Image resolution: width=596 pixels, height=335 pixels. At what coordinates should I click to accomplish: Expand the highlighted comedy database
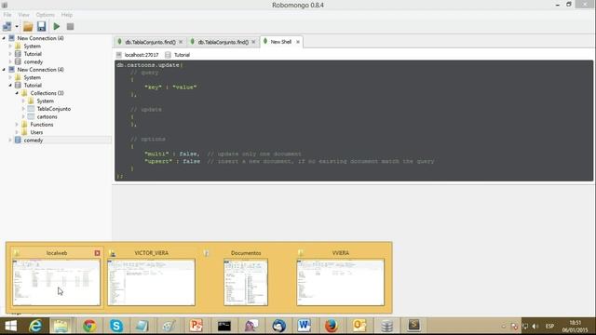click(10, 141)
